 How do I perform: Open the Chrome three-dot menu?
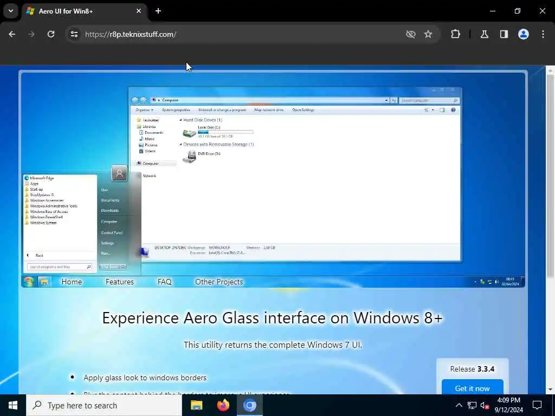pos(543,34)
